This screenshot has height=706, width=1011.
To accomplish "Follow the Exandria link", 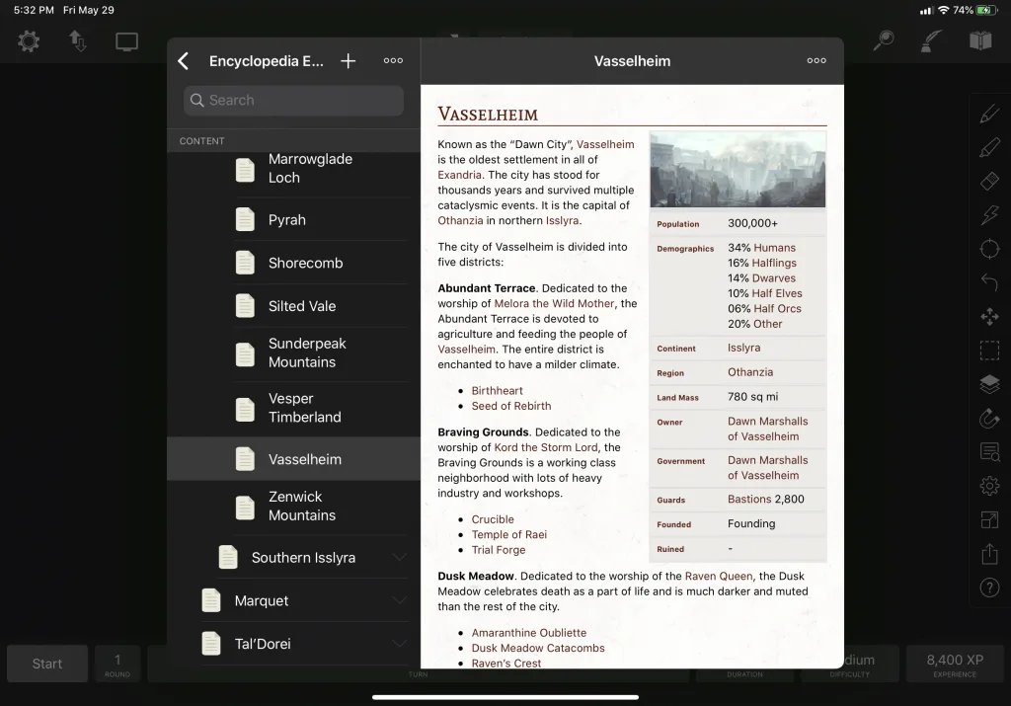I will click(x=460, y=175).
